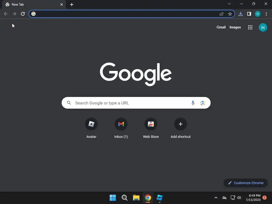Click the volume speaker icon

(x=239, y=198)
